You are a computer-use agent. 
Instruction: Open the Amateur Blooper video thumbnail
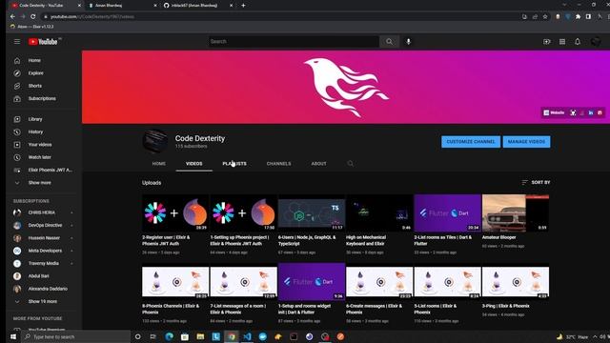(516, 213)
